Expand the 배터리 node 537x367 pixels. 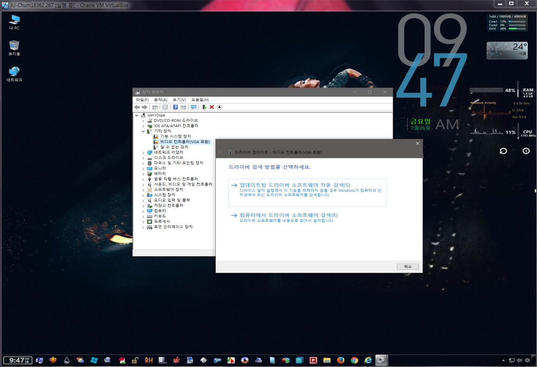tap(144, 174)
